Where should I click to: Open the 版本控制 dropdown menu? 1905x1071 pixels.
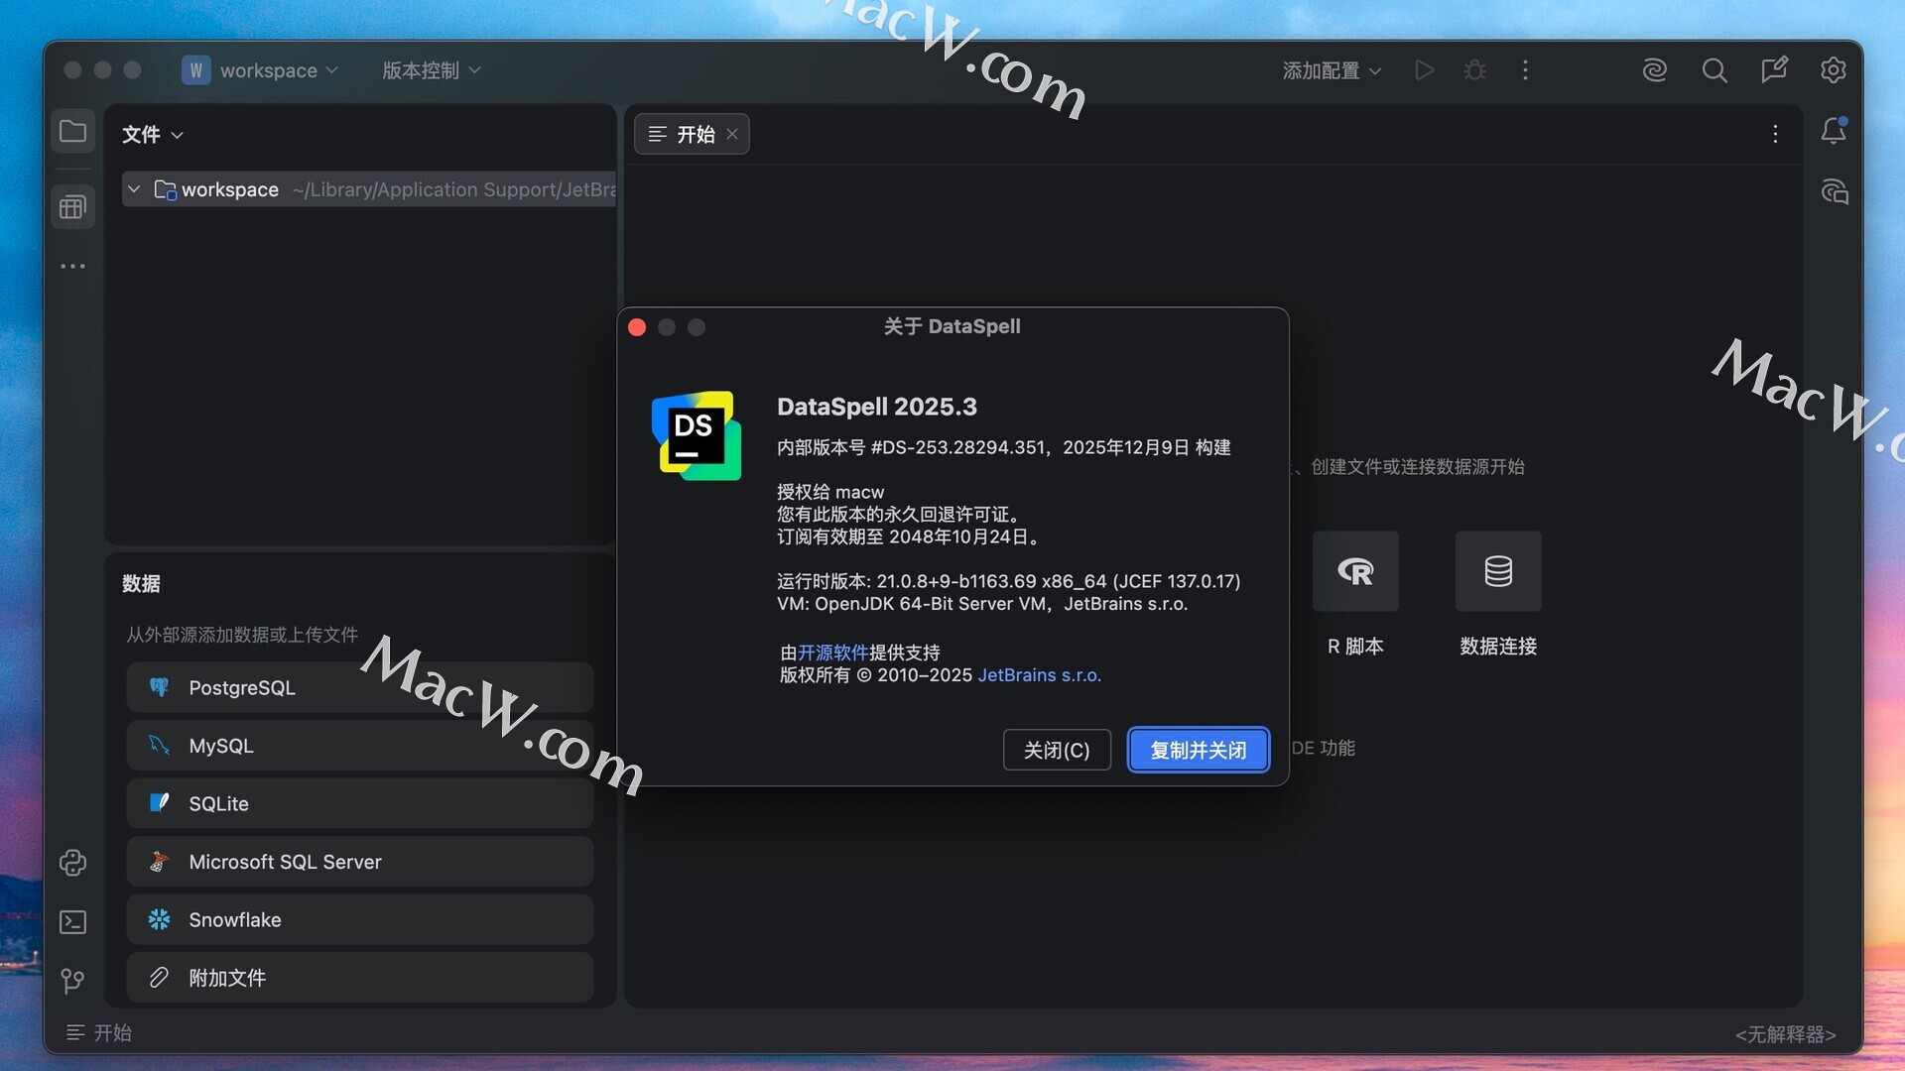coord(431,70)
